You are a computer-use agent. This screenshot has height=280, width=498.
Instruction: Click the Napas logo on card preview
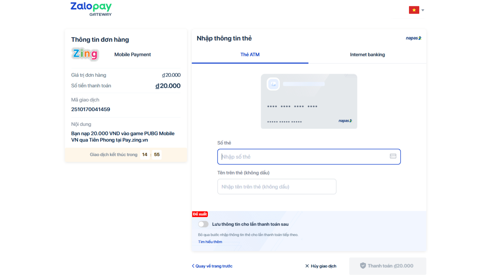[345, 121]
